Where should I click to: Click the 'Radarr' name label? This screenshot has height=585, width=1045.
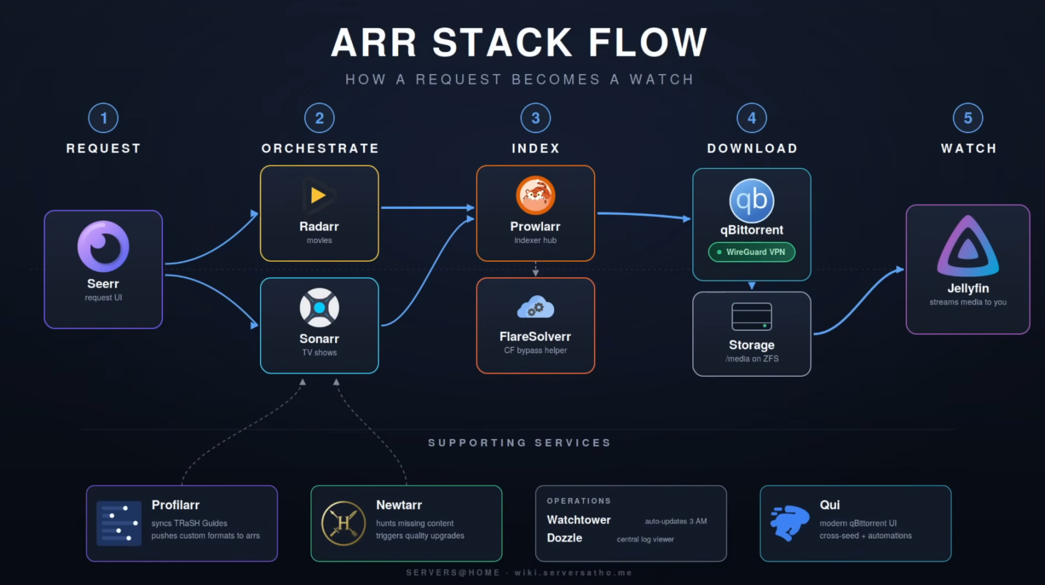pos(319,227)
